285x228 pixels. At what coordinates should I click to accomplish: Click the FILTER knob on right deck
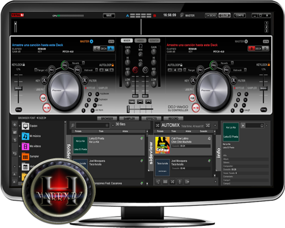tap(234, 80)
